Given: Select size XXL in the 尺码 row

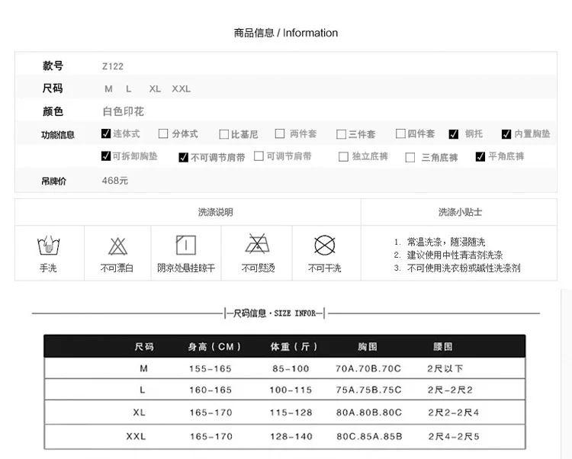Looking at the screenshot, I should [181, 89].
